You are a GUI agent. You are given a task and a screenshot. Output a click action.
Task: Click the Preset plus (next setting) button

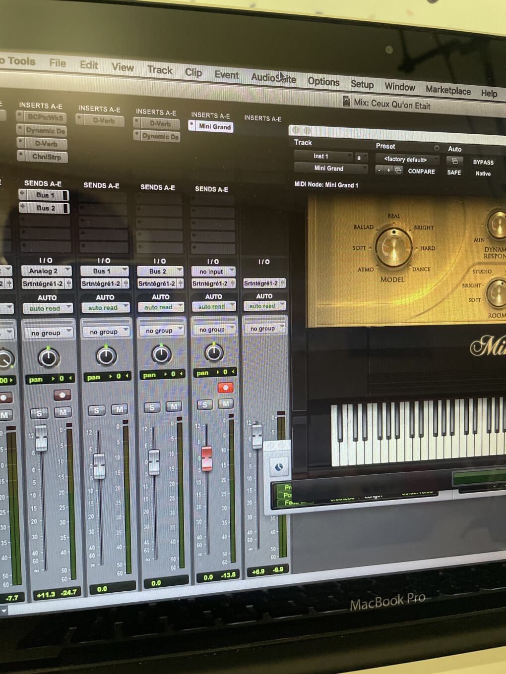coord(388,170)
